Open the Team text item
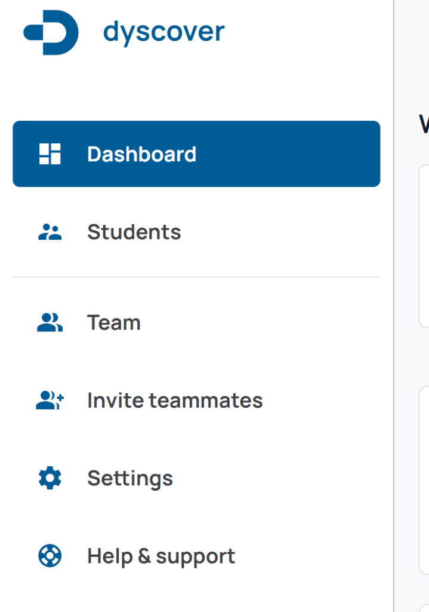 [114, 323]
